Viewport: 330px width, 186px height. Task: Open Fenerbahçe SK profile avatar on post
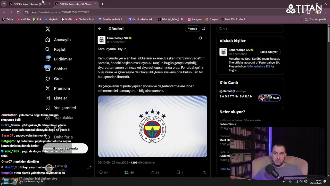102,40
